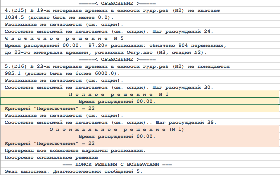Viewport: 280px width, 175px height.
Task: Click the row "985.1 (должно быть не более 6000.0)"
Action: point(61,73)
